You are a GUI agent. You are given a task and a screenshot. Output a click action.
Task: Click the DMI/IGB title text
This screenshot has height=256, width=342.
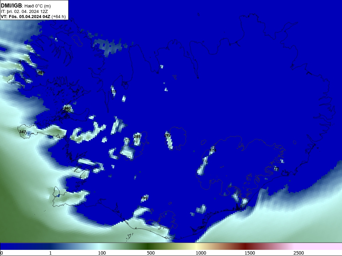click(11, 6)
